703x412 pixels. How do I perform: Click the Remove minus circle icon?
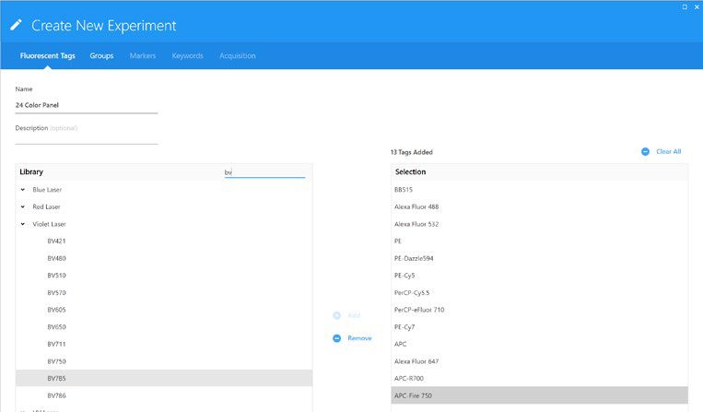click(x=337, y=338)
